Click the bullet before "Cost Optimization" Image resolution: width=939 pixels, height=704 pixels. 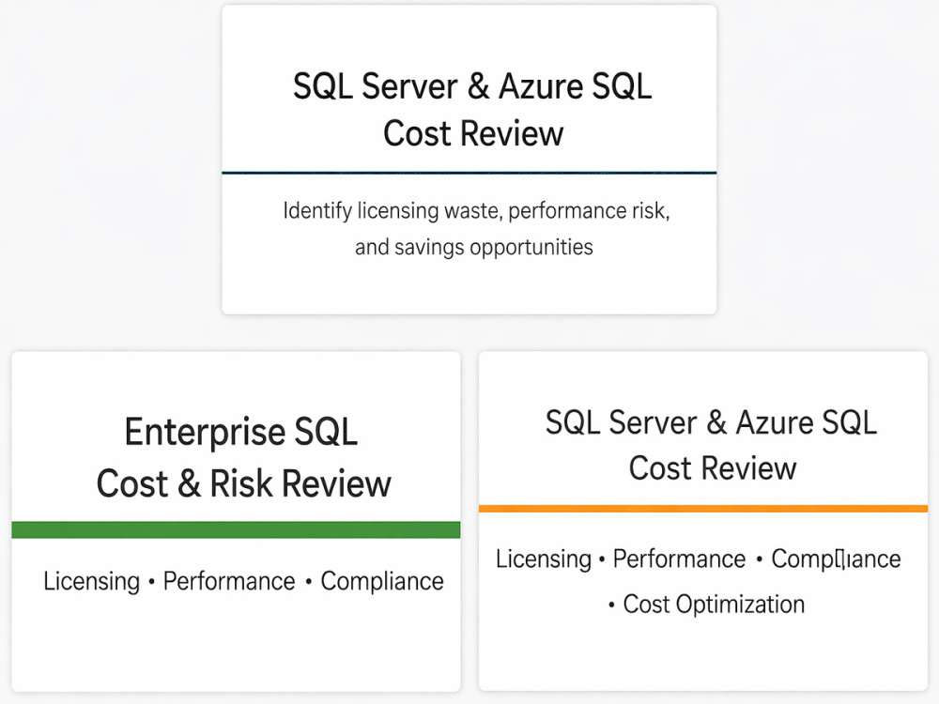pos(611,605)
